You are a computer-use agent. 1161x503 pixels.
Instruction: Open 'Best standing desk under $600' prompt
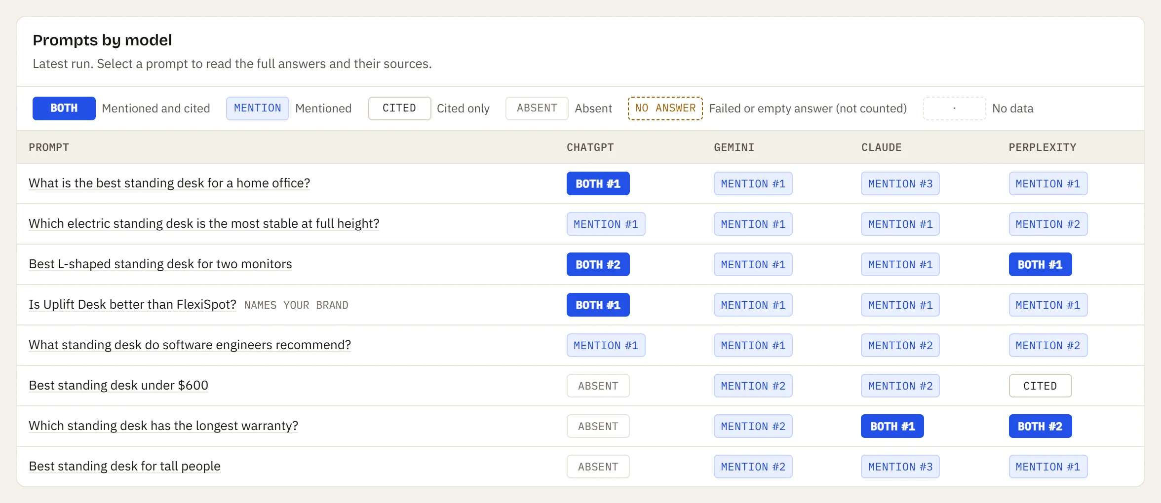pyautogui.click(x=118, y=385)
